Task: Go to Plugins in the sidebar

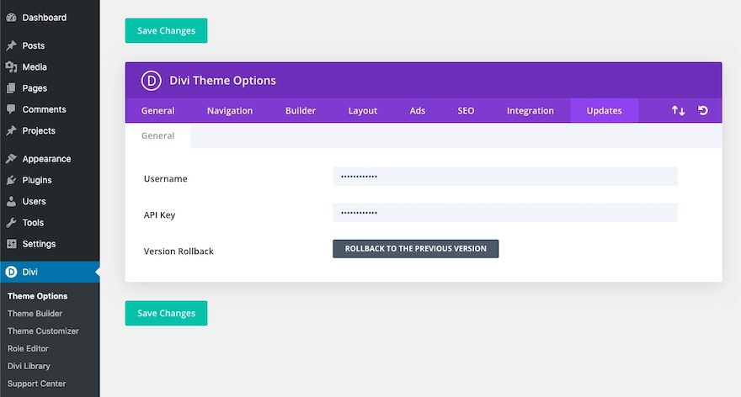Action: point(37,180)
